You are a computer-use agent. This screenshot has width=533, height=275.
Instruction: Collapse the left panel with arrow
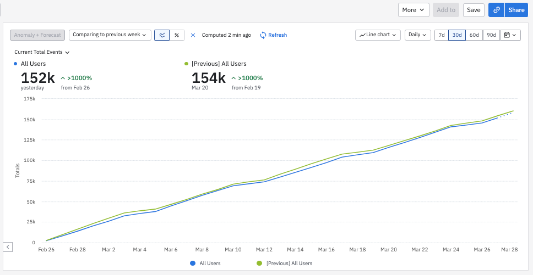(x=8, y=247)
